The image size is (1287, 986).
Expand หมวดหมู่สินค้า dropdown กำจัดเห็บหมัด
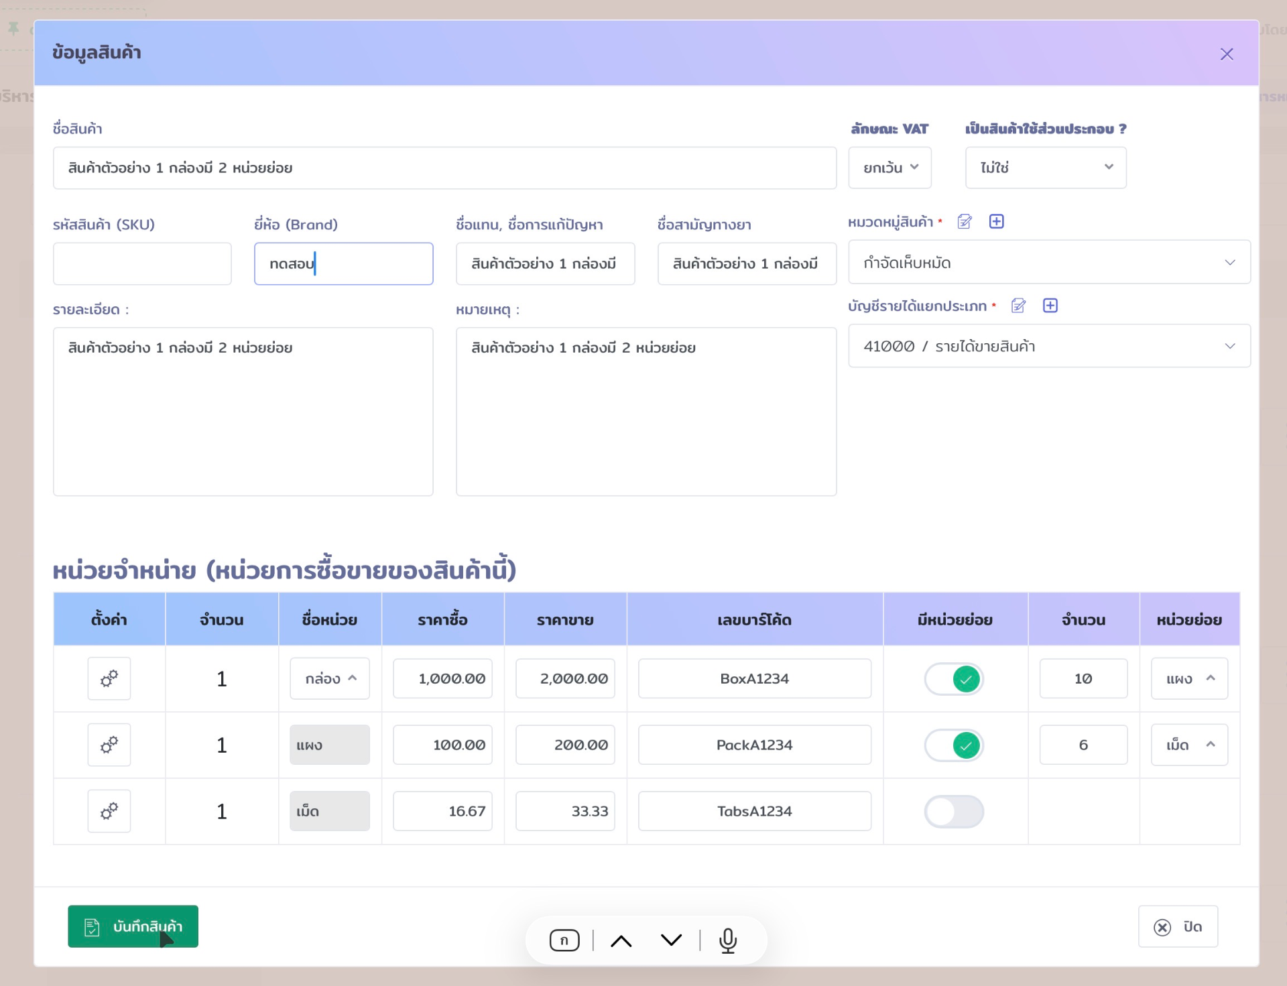tap(1048, 263)
